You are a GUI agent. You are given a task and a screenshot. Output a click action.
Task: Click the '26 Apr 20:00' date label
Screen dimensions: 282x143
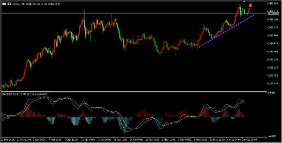(x=152, y=139)
